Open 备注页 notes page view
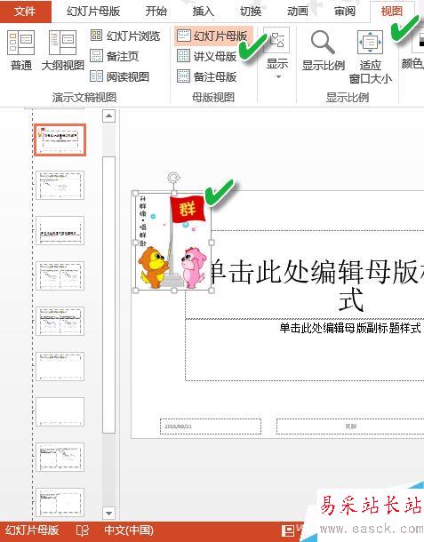The width and height of the screenshot is (424, 542). pyautogui.click(x=115, y=56)
